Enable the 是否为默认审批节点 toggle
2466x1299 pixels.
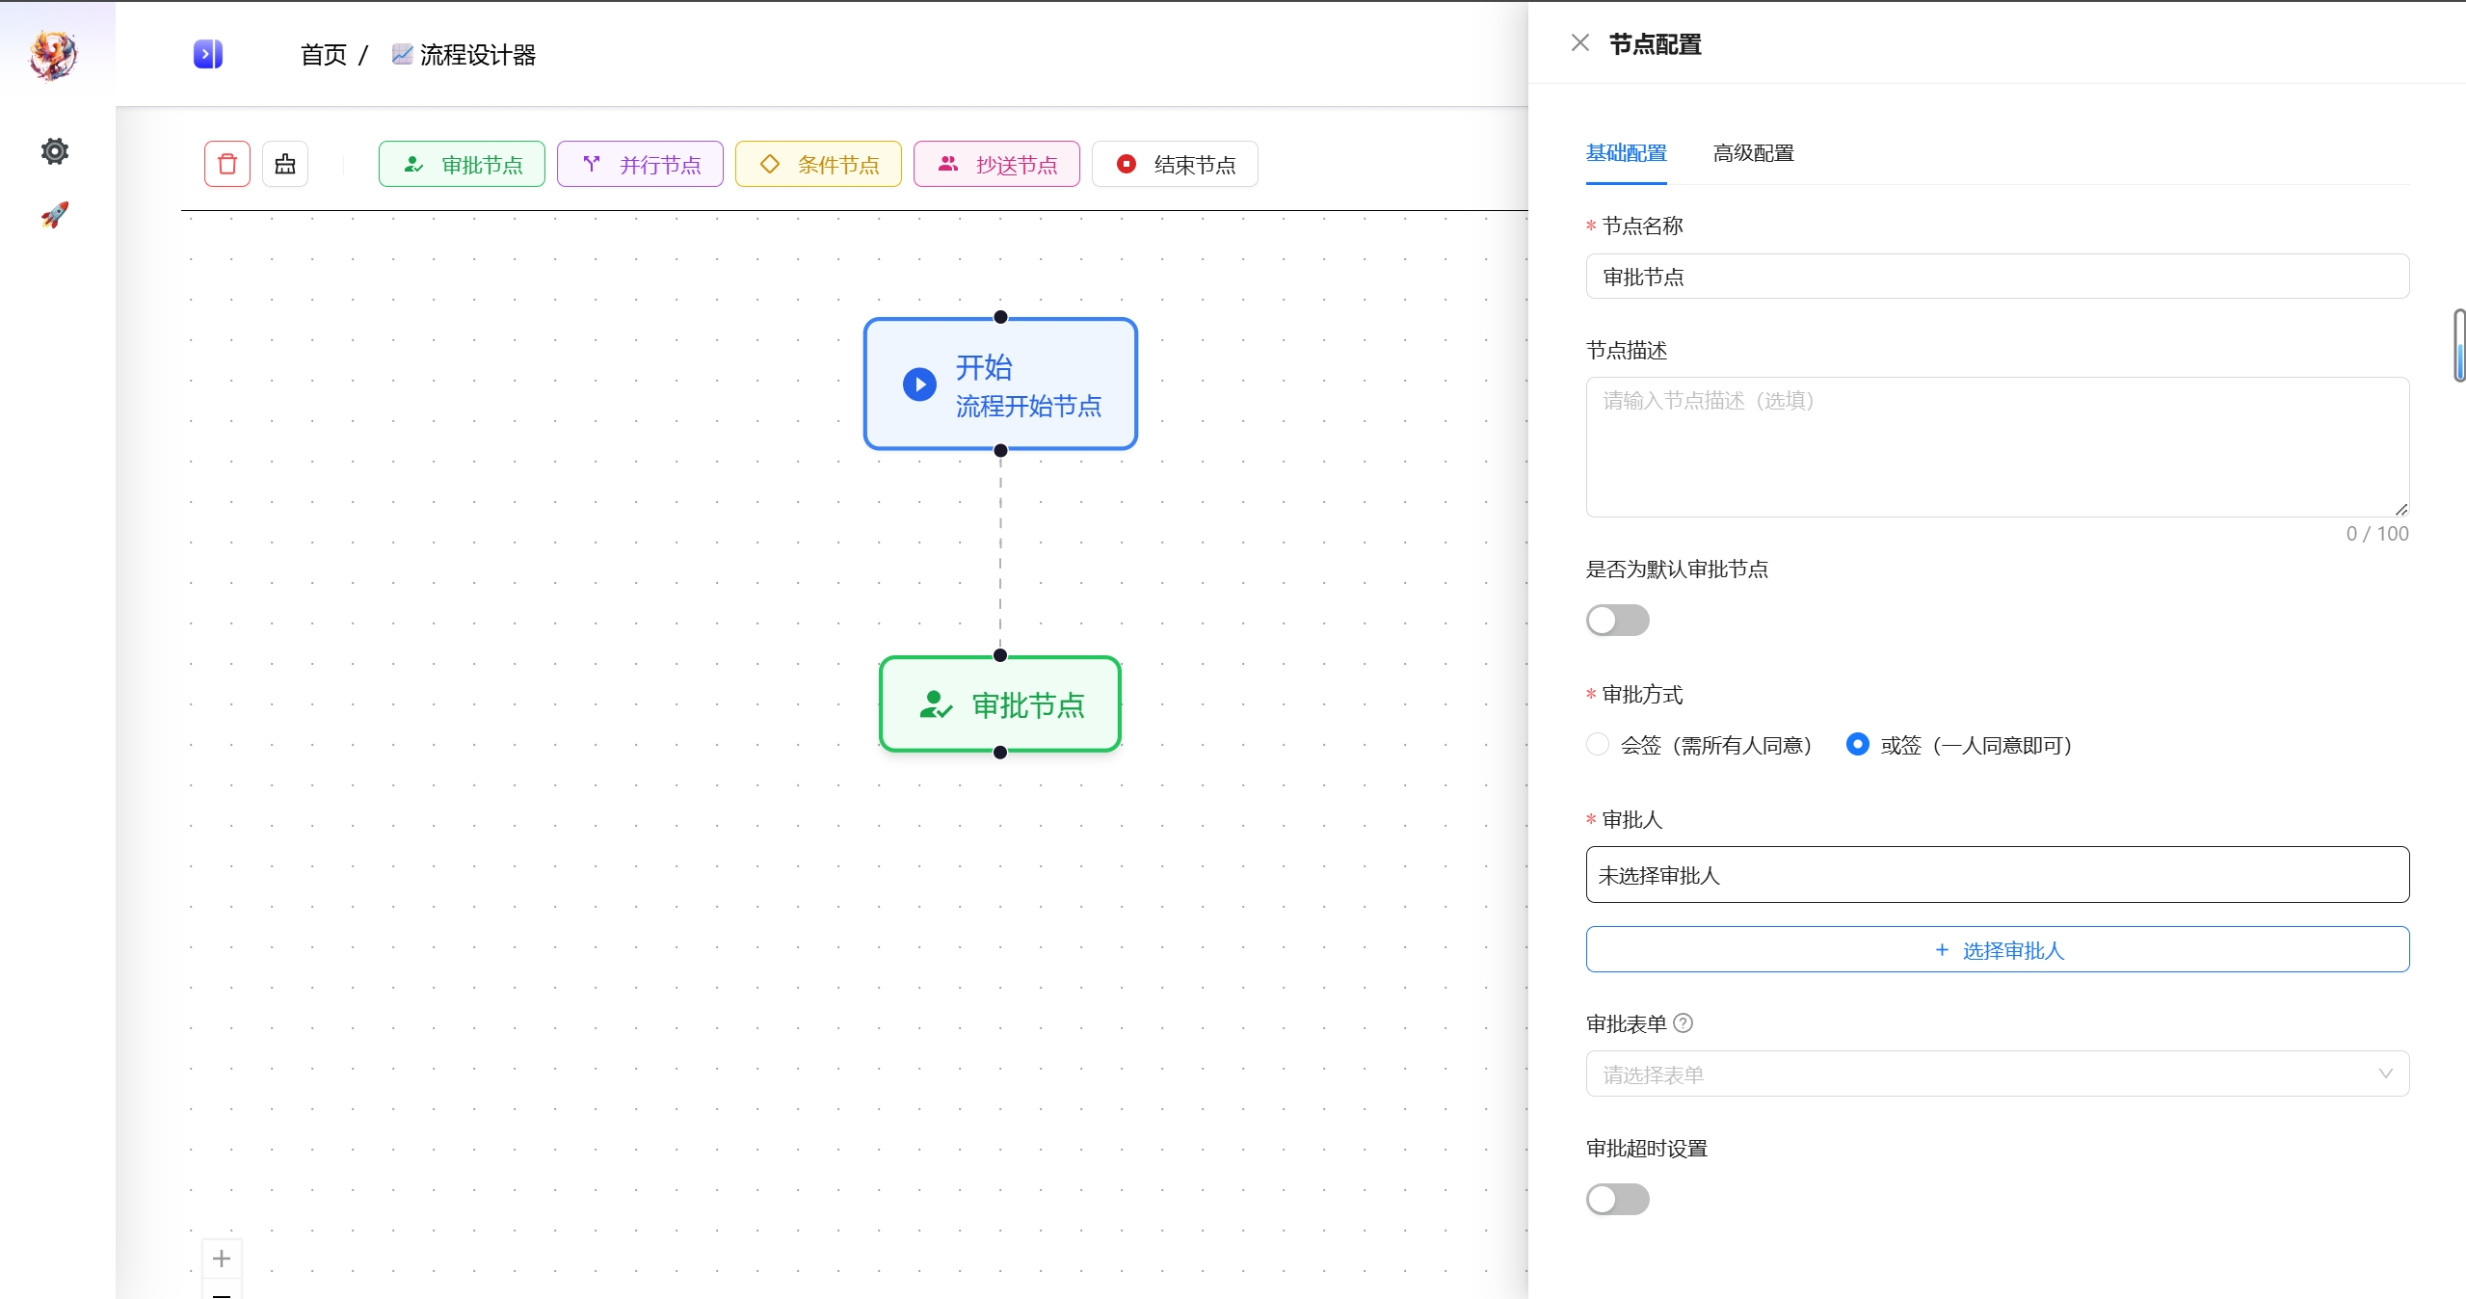tap(1617, 620)
